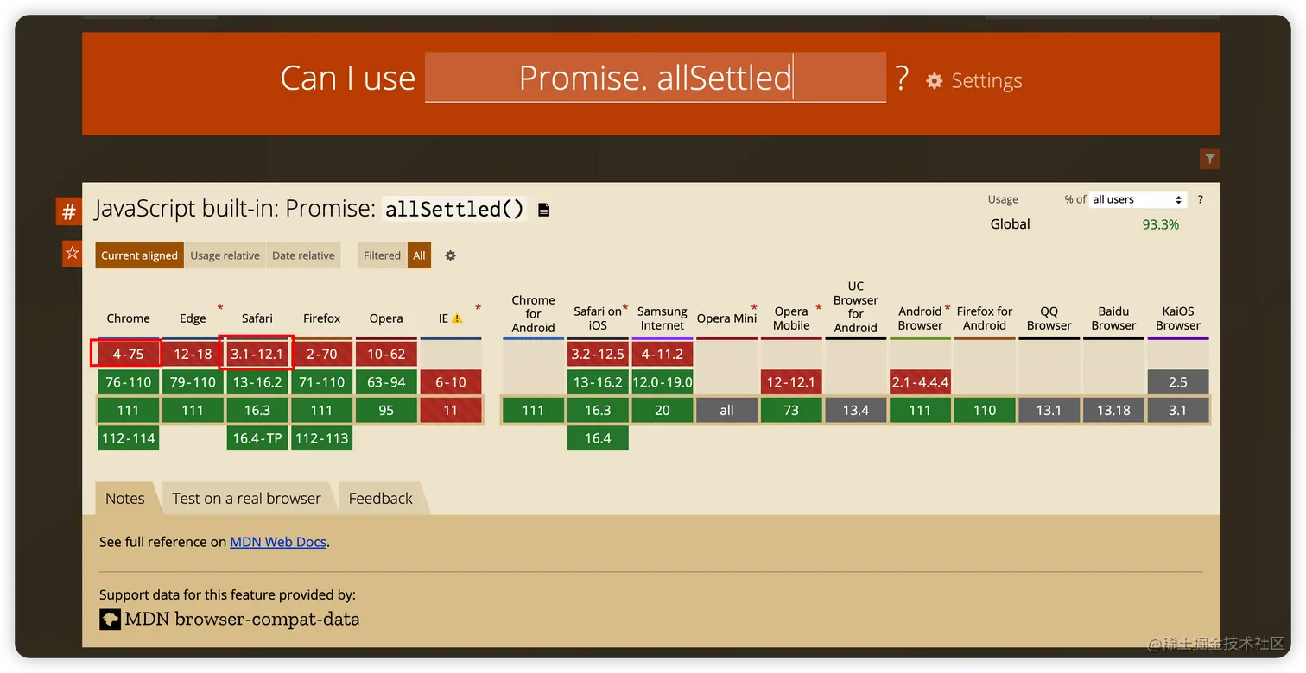Switch to Date relative view
The width and height of the screenshot is (1306, 673).
[303, 255]
